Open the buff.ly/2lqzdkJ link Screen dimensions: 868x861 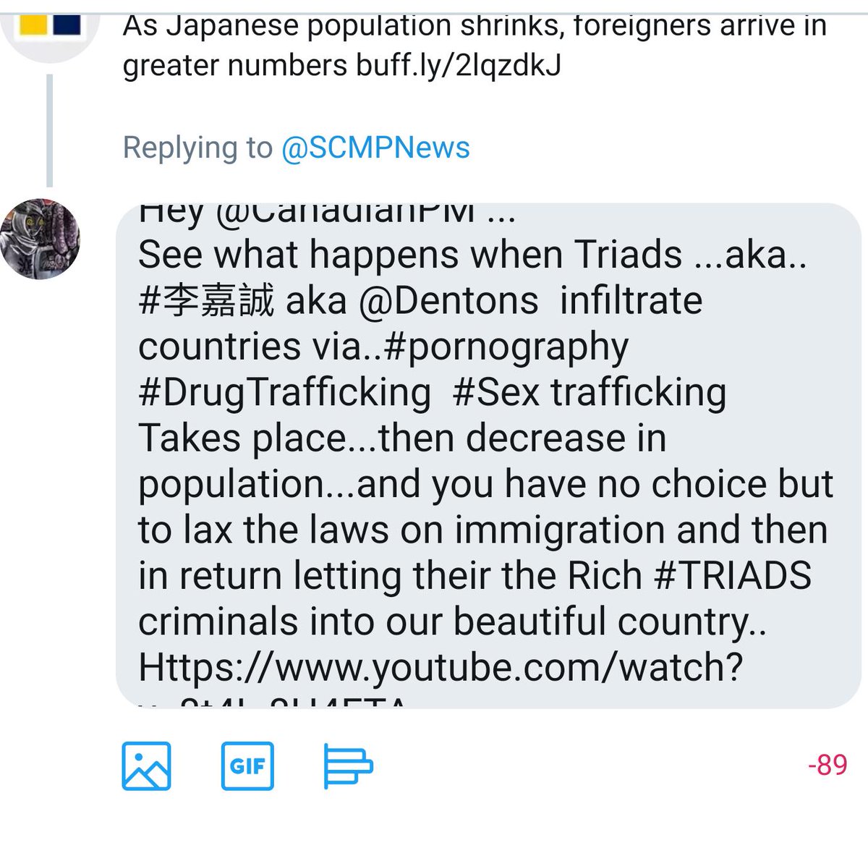[459, 66]
